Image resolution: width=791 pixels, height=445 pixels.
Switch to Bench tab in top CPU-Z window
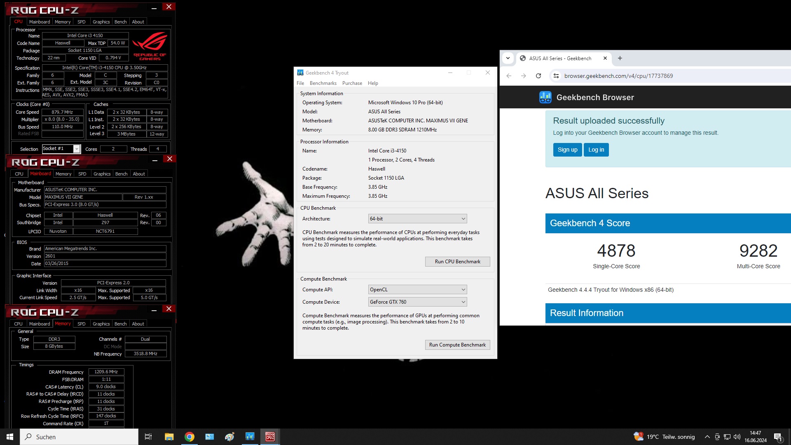(120, 22)
